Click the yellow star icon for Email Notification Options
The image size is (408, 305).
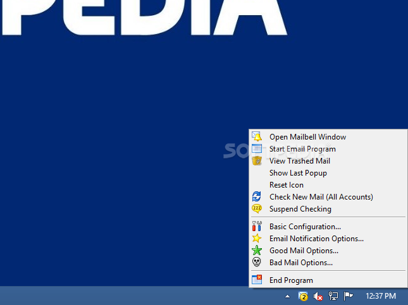pyautogui.click(x=257, y=238)
